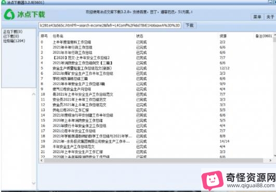Select task 2021年上半年安全生产工作汇报

tap(78, 152)
